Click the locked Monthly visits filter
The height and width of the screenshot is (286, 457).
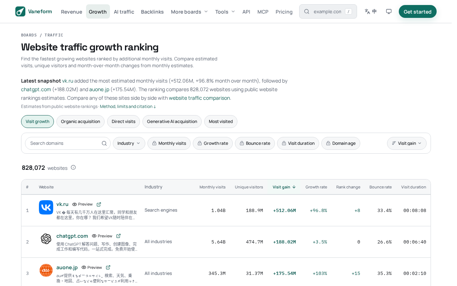click(x=169, y=143)
